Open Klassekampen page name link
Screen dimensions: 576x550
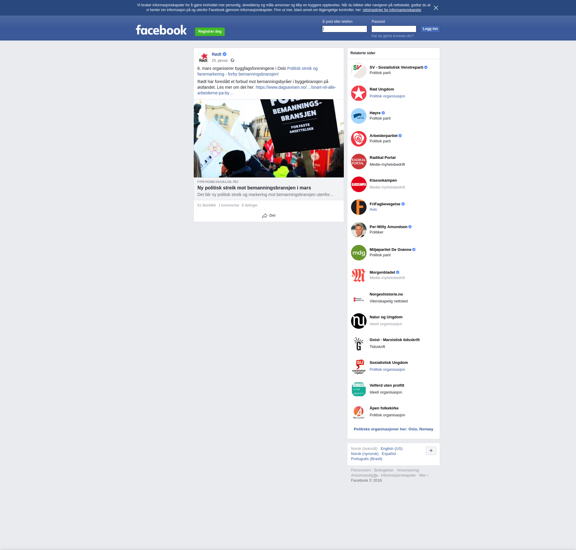383,180
